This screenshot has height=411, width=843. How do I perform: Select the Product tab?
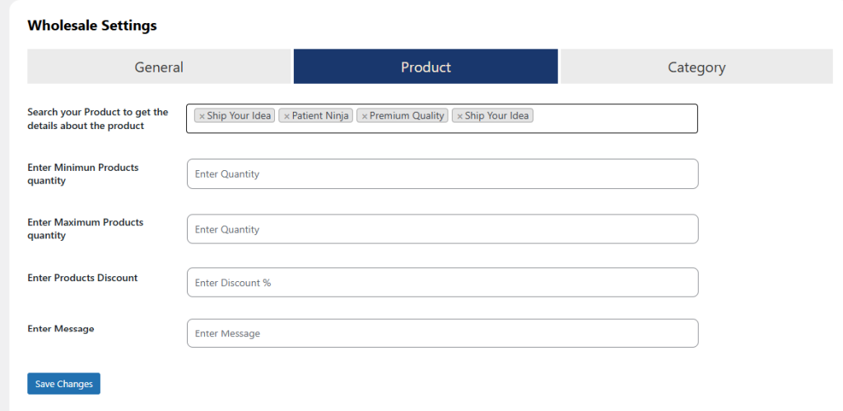click(426, 67)
